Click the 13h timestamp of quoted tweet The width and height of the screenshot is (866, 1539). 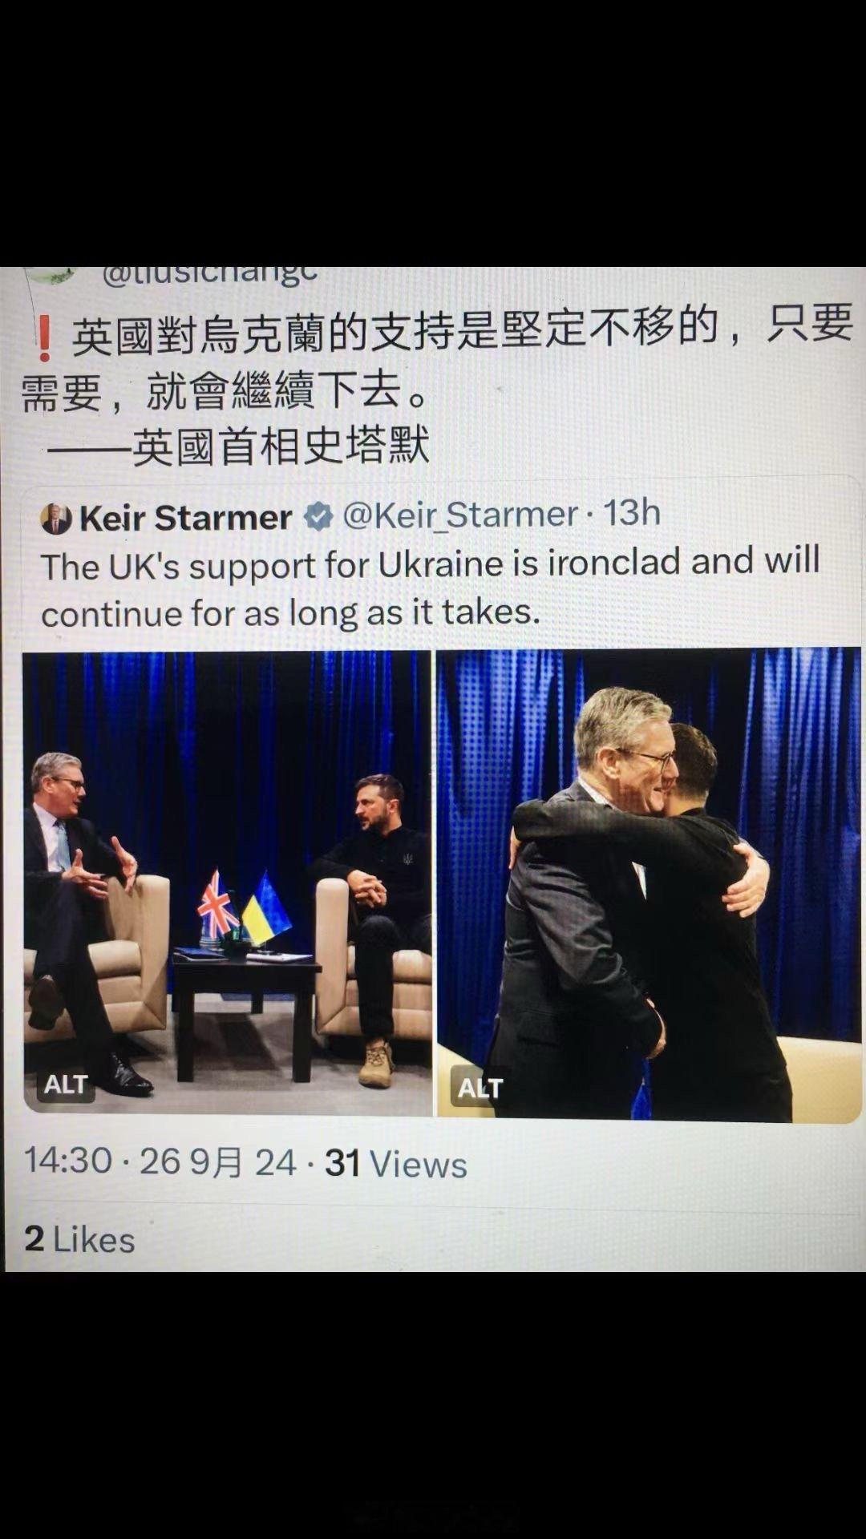click(x=631, y=513)
